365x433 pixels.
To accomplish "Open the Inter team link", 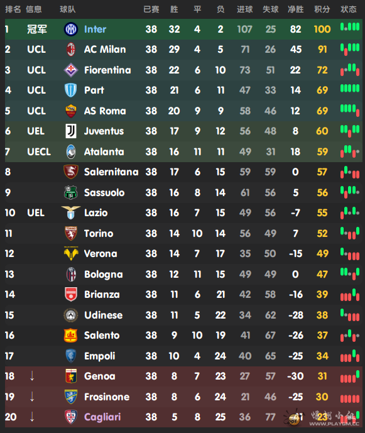I will [x=95, y=30].
